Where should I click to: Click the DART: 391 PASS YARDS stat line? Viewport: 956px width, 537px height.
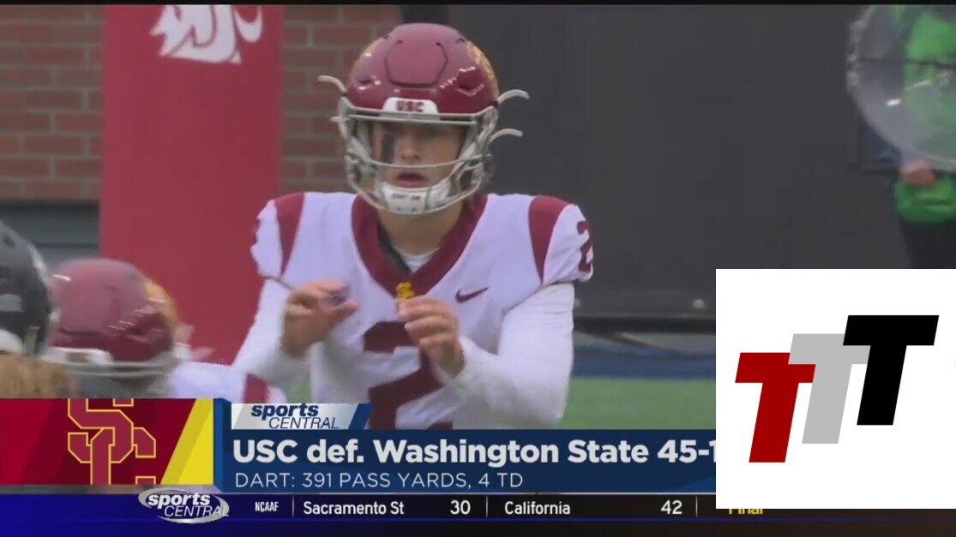pyautogui.click(x=379, y=480)
